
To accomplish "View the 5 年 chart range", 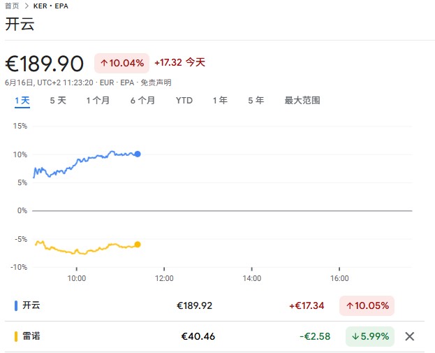I will [x=256, y=101].
